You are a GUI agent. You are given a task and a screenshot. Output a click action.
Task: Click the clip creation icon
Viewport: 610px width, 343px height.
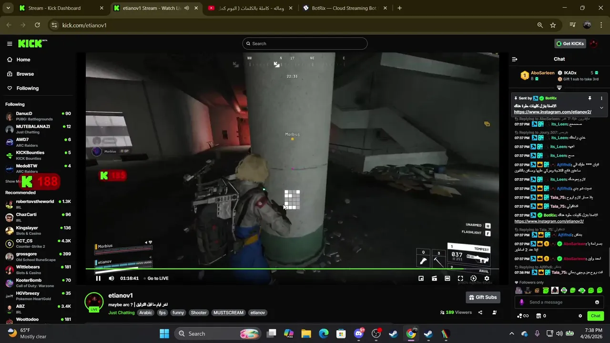coord(434,278)
